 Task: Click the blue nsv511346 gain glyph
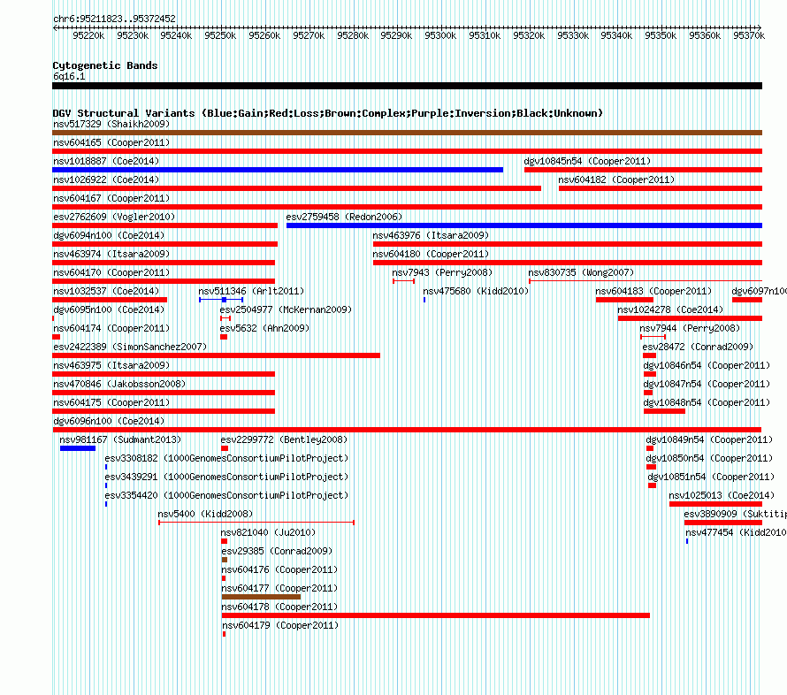[221, 300]
